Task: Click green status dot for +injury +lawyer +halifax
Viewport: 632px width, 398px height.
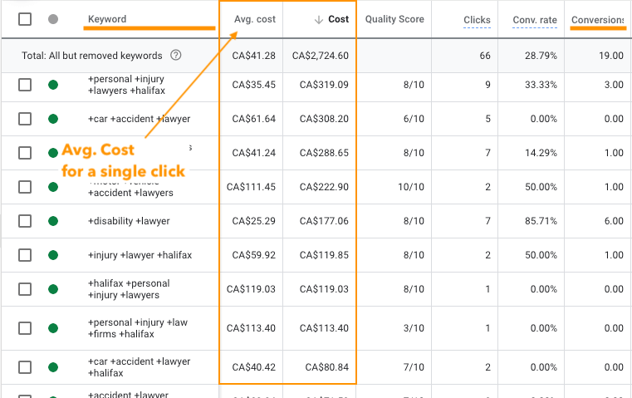Action: [x=53, y=255]
